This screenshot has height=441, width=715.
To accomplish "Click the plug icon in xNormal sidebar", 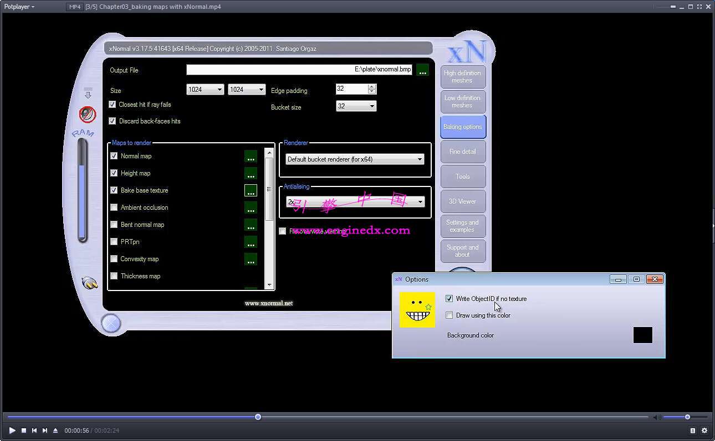I will pos(89,283).
